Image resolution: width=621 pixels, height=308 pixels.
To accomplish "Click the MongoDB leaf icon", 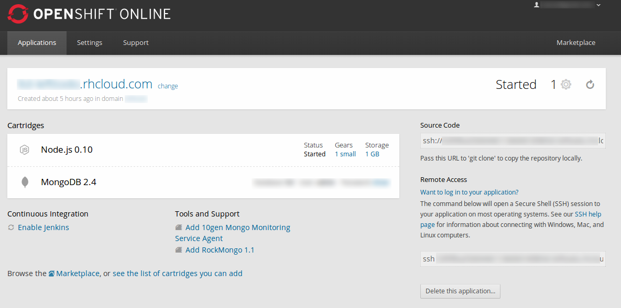I will pyautogui.click(x=25, y=182).
